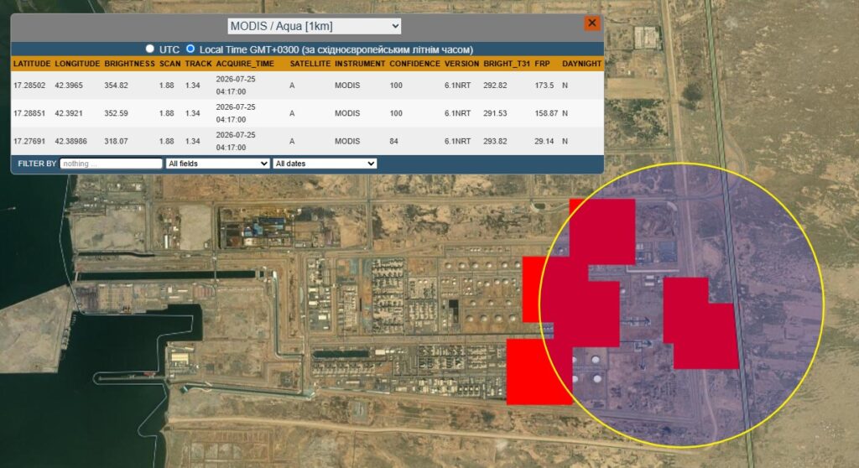Select the row with latitude 17.28502
This screenshot has height=468, width=859.
[307, 85]
